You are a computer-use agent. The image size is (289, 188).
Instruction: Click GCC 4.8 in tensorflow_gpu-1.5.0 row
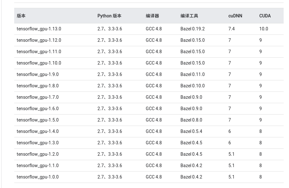[x=154, y=120]
